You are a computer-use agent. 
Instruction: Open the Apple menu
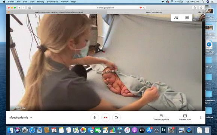(x=4, y=1)
